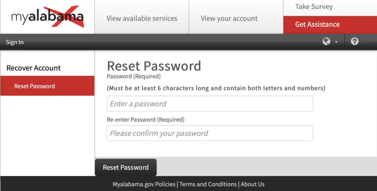
Task: Click the Sign In link
Action: (15, 42)
